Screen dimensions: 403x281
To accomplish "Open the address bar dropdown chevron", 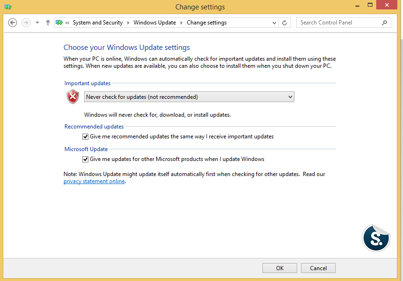I will click(273, 22).
